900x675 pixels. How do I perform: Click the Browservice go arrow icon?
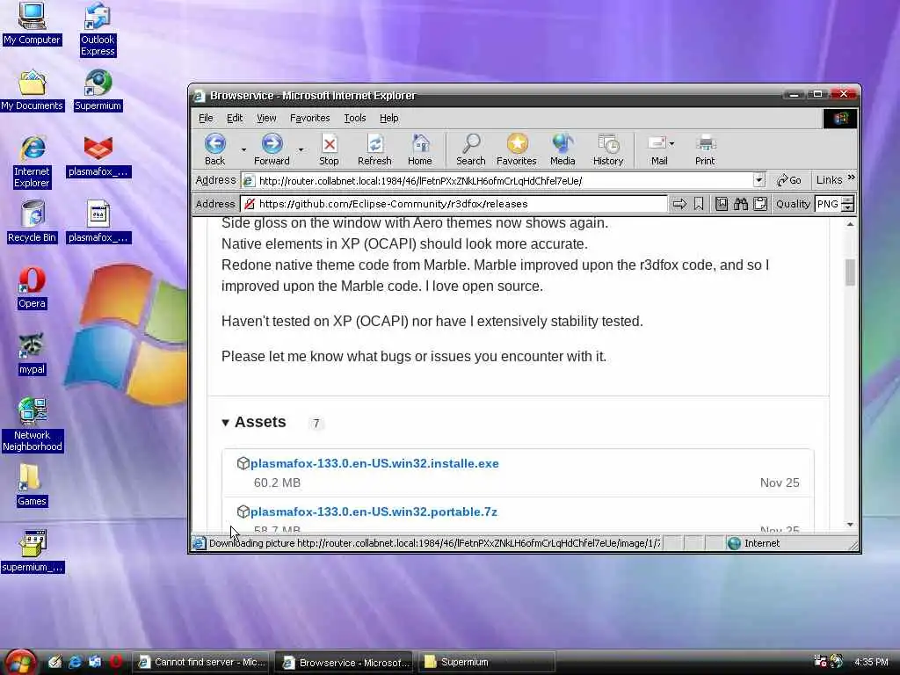pyautogui.click(x=679, y=204)
